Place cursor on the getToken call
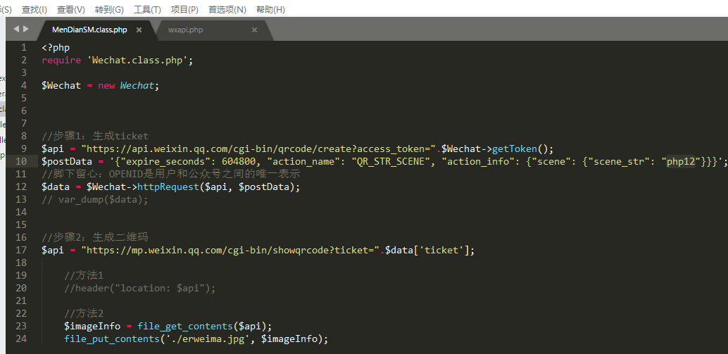The image size is (728, 354). click(x=514, y=148)
